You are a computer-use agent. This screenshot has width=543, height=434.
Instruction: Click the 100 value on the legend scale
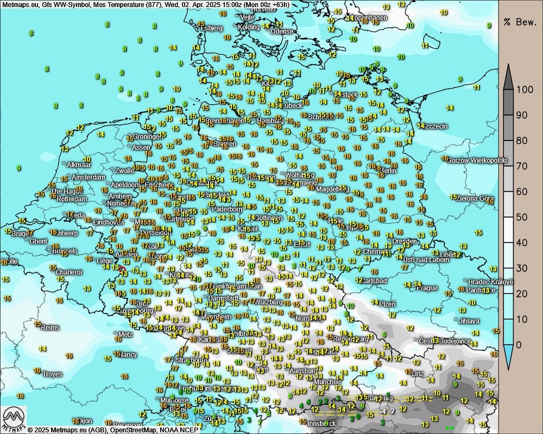coord(525,90)
